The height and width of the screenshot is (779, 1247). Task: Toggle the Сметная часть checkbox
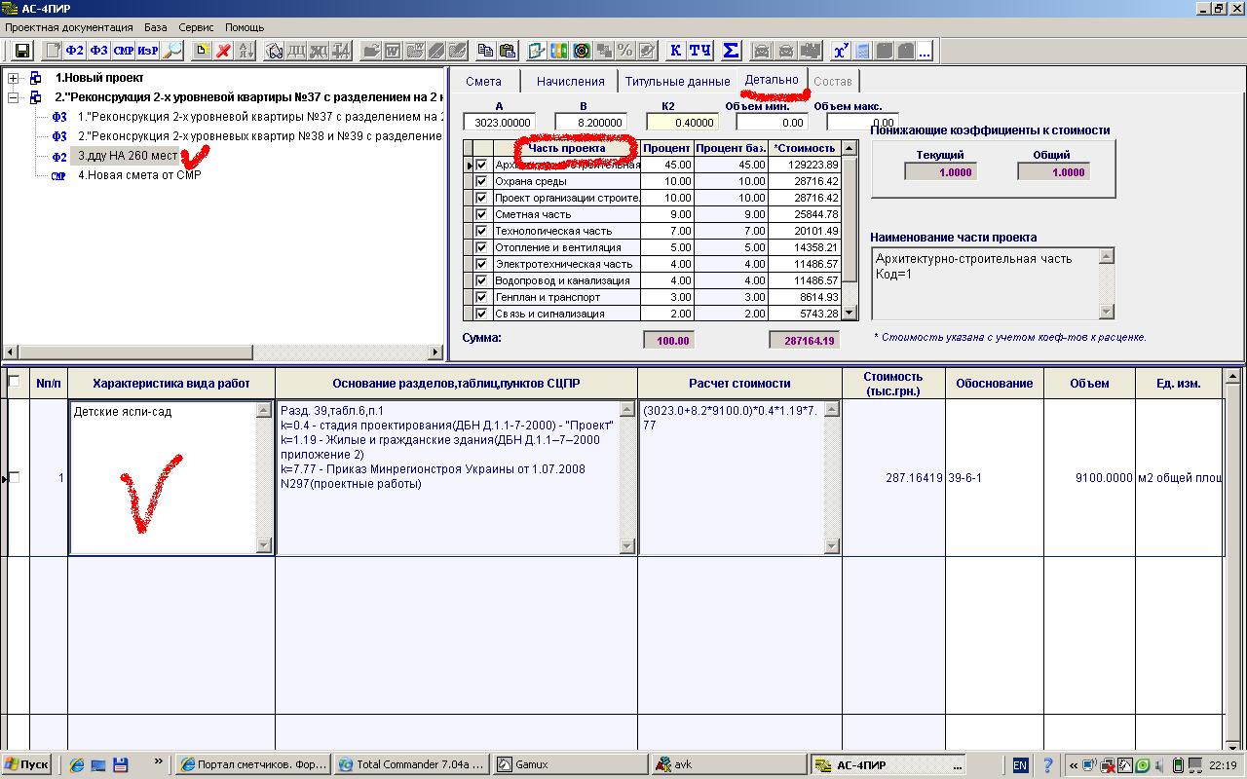(481, 214)
